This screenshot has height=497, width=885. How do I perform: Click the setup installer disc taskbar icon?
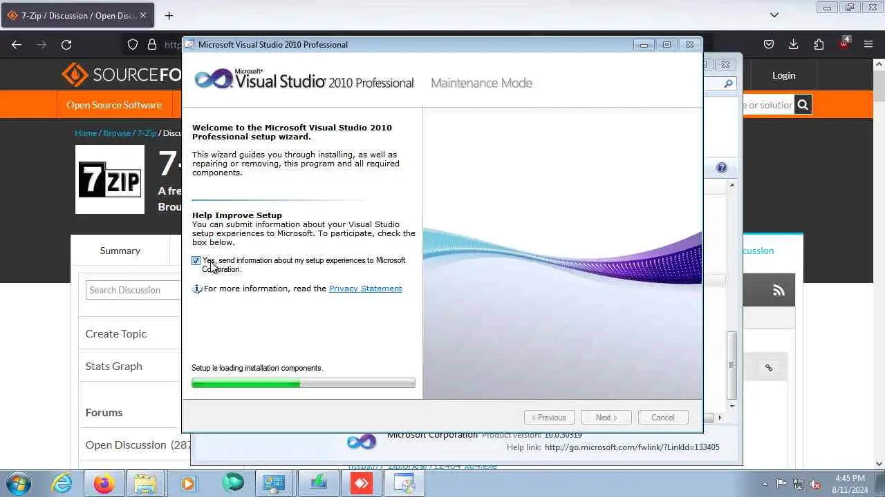click(404, 484)
